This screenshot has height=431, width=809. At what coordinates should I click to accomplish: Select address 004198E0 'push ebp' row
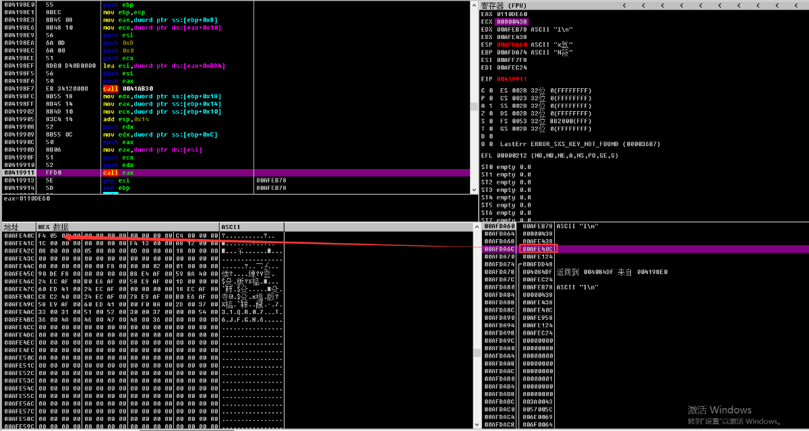pyautogui.click(x=236, y=5)
